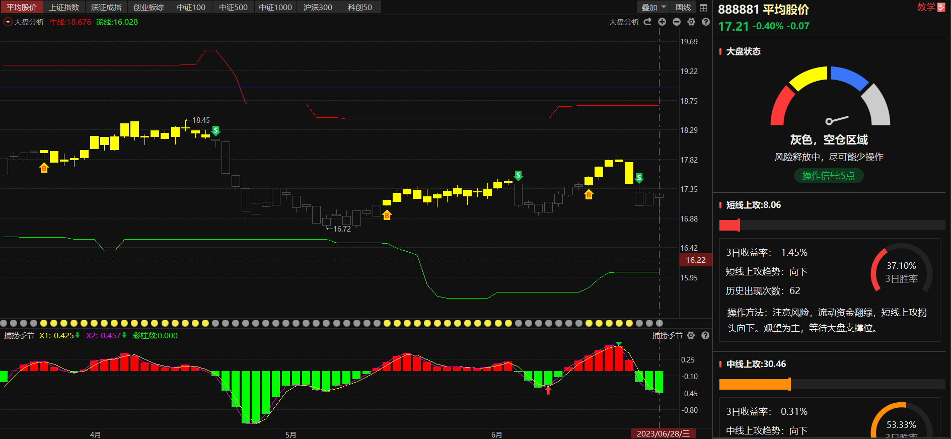Click the 16.22 price label on the axis
Viewport: 951px width, 439px height.
coord(696,260)
